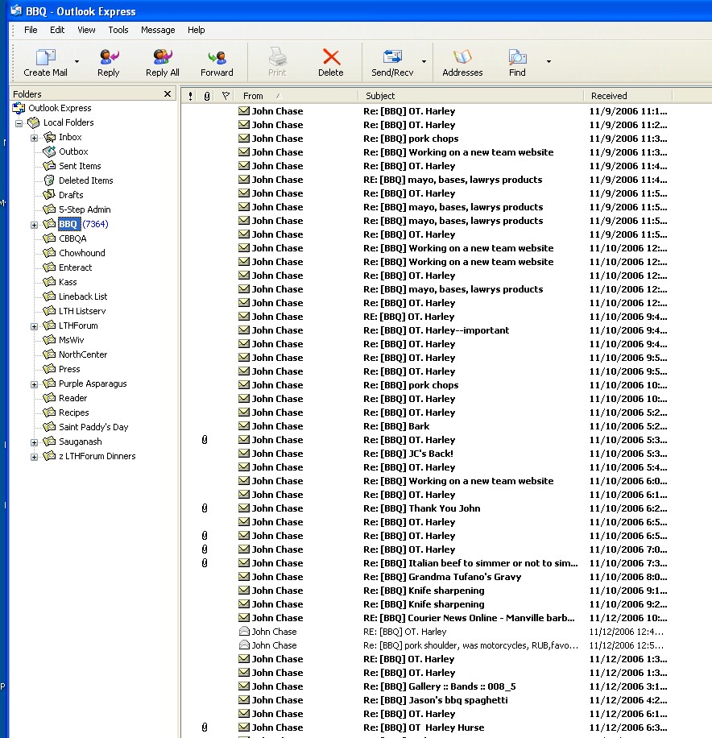Click the Print toolbar icon
The height and width of the screenshot is (738, 712).
click(277, 57)
